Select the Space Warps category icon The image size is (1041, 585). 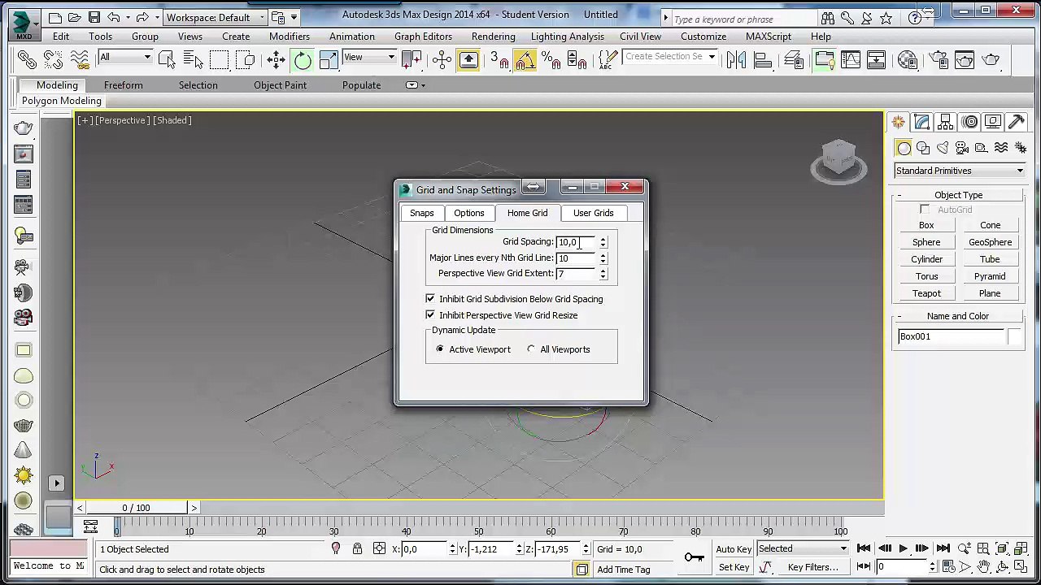pyautogui.click(x=1001, y=148)
